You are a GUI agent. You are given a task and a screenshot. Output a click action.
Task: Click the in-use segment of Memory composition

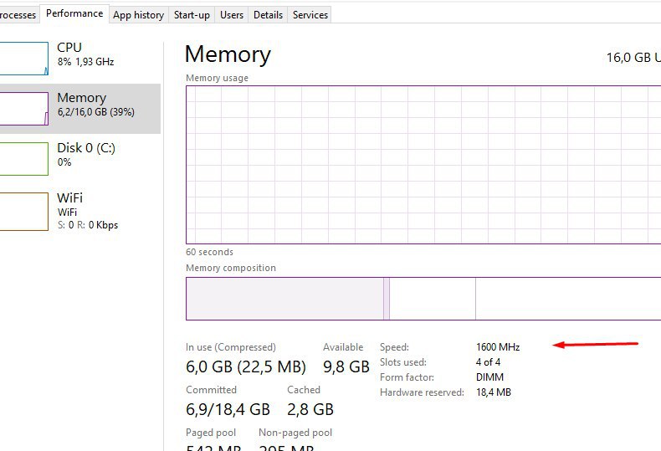(284, 299)
